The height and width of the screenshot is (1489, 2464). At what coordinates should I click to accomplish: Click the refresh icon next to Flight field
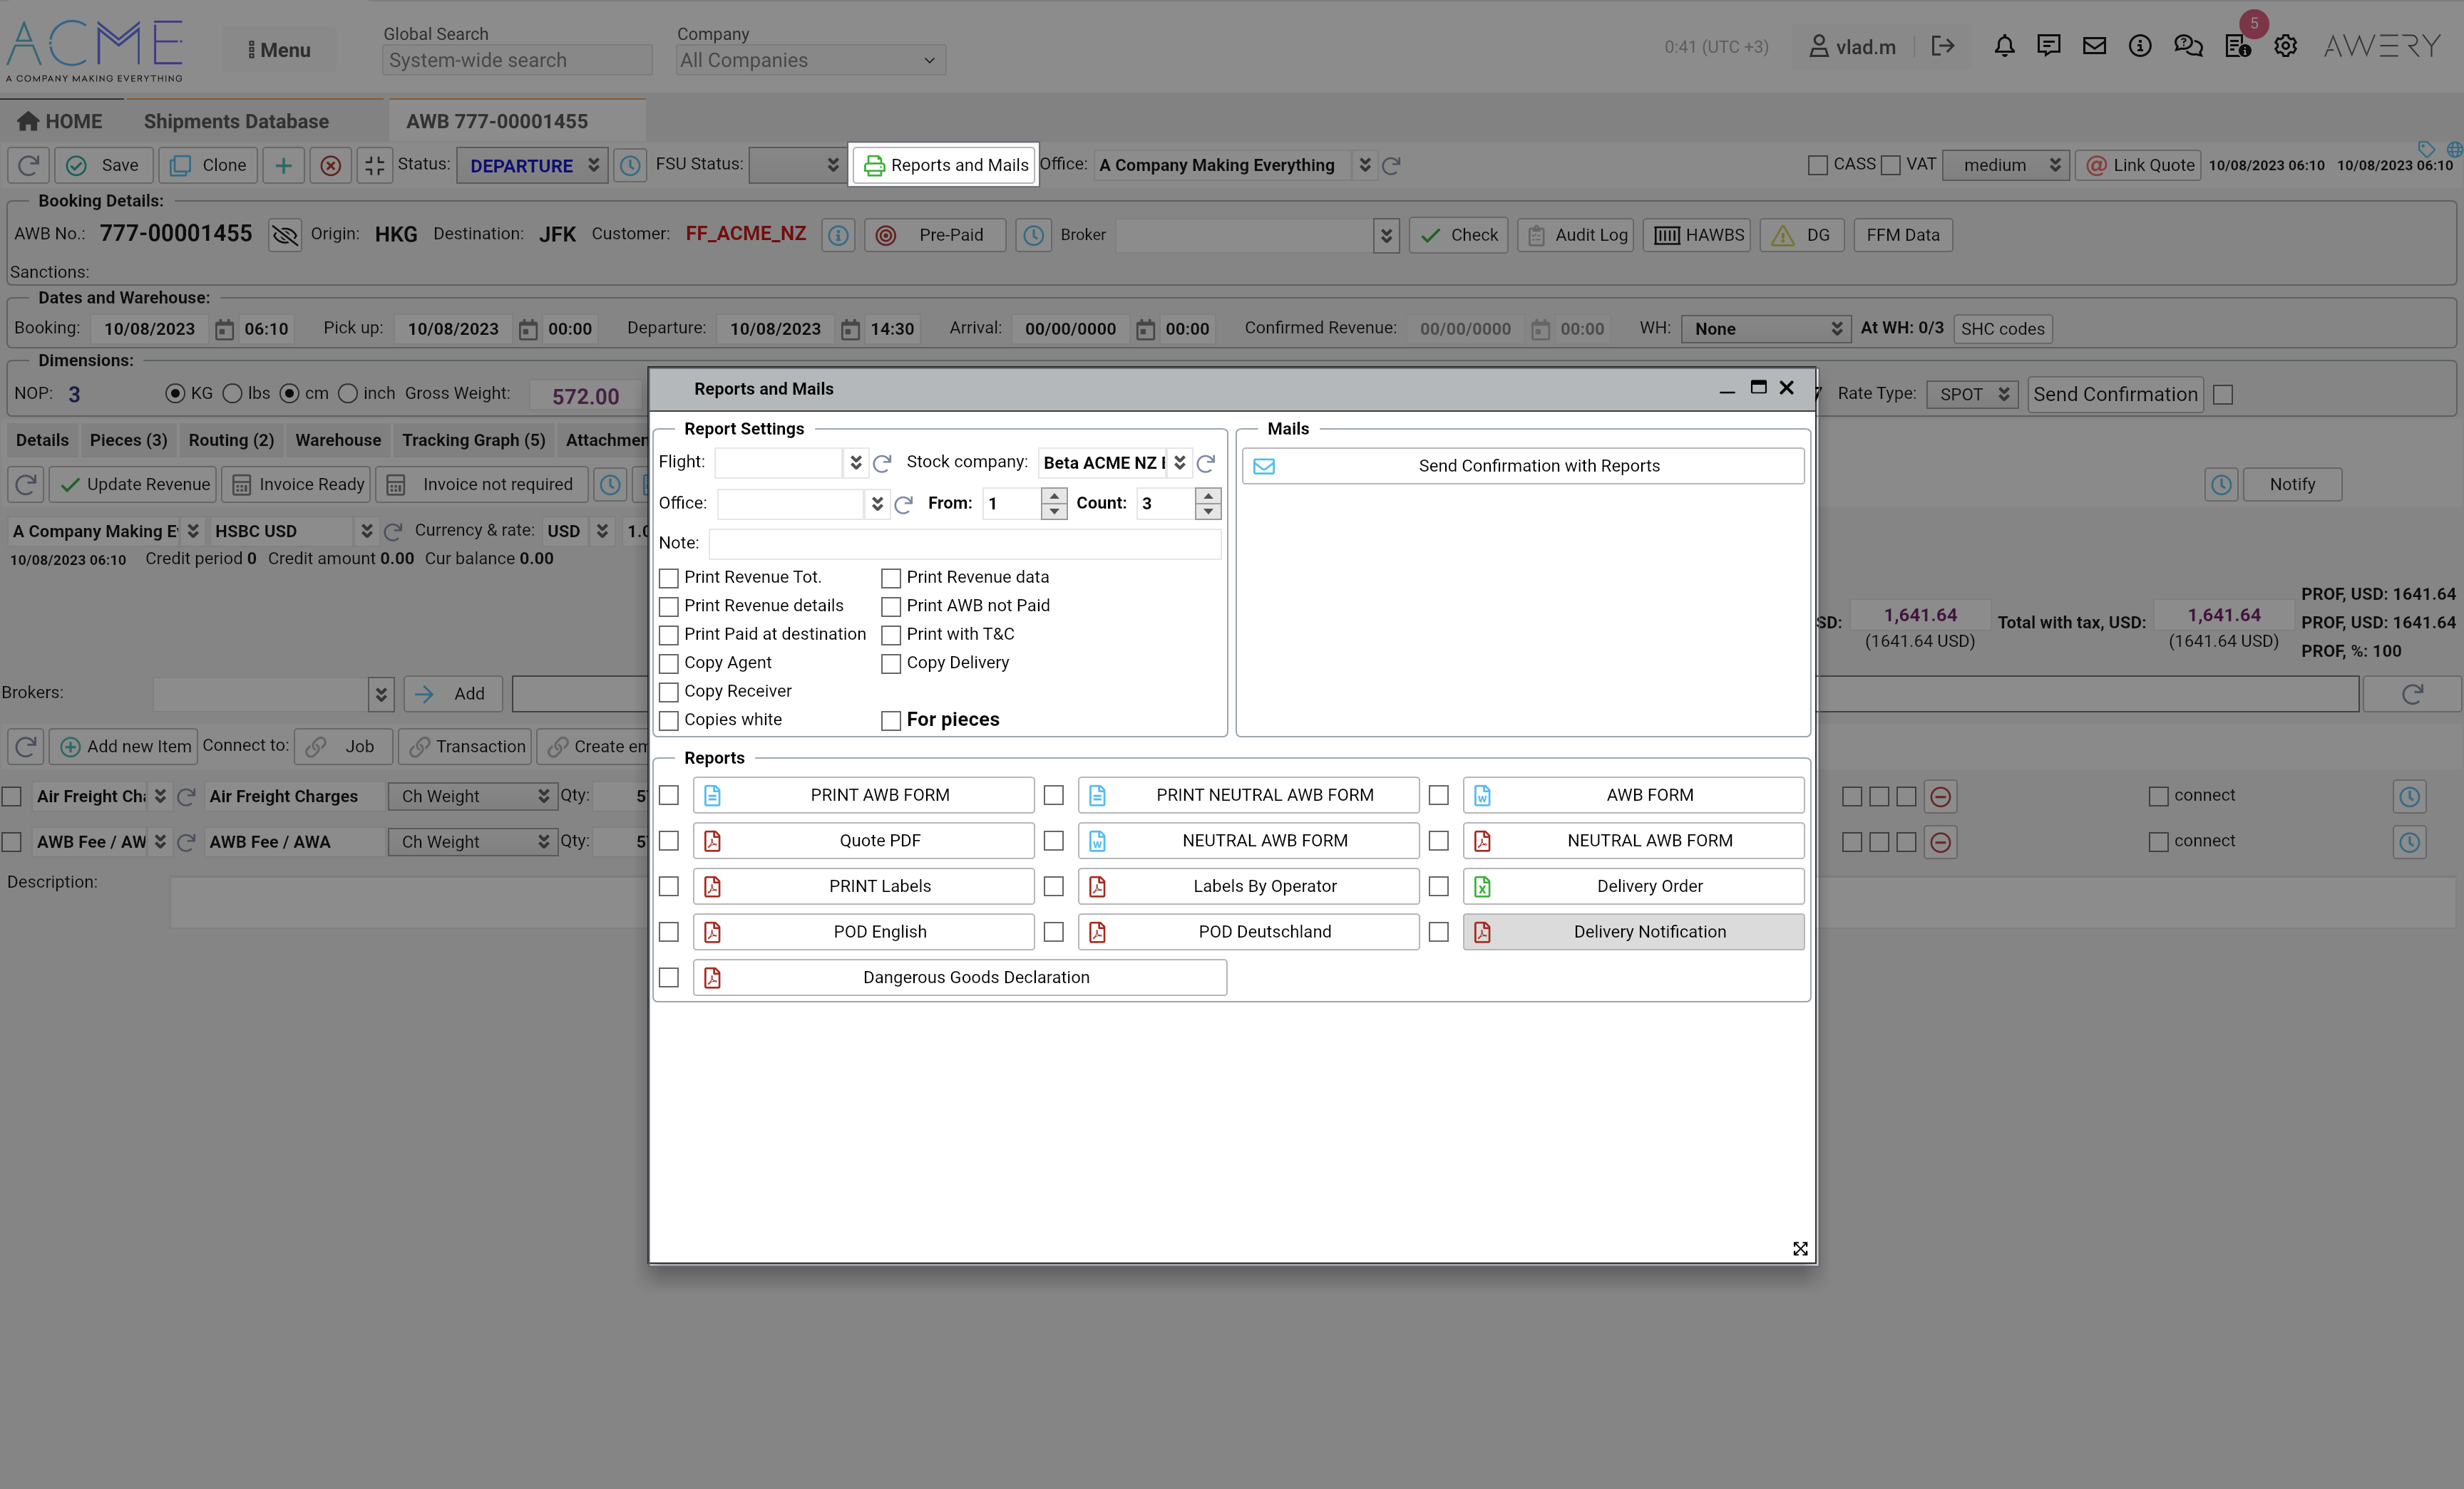coord(882,462)
